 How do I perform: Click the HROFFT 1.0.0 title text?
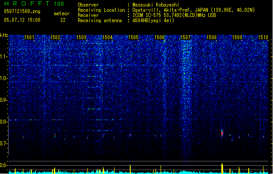click(34, 3)
